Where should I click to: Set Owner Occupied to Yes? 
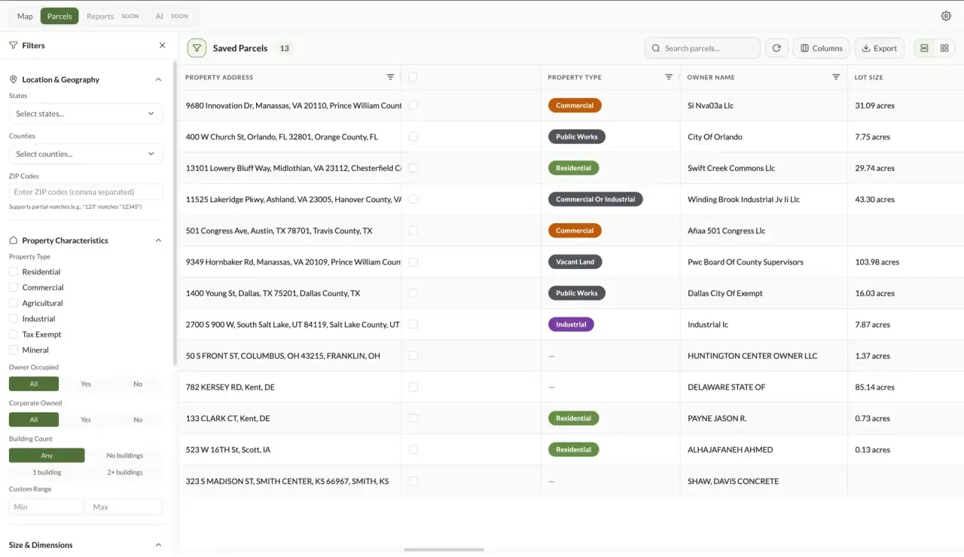[x=86, y=384]
